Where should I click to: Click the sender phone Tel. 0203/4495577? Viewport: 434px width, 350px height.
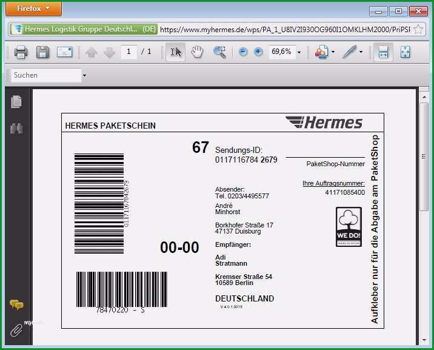[242, 196]
